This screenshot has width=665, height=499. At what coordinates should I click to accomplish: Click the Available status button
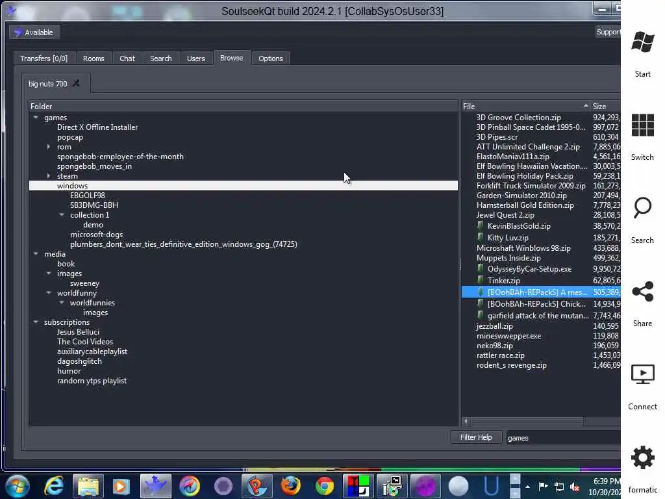(34, 32)
